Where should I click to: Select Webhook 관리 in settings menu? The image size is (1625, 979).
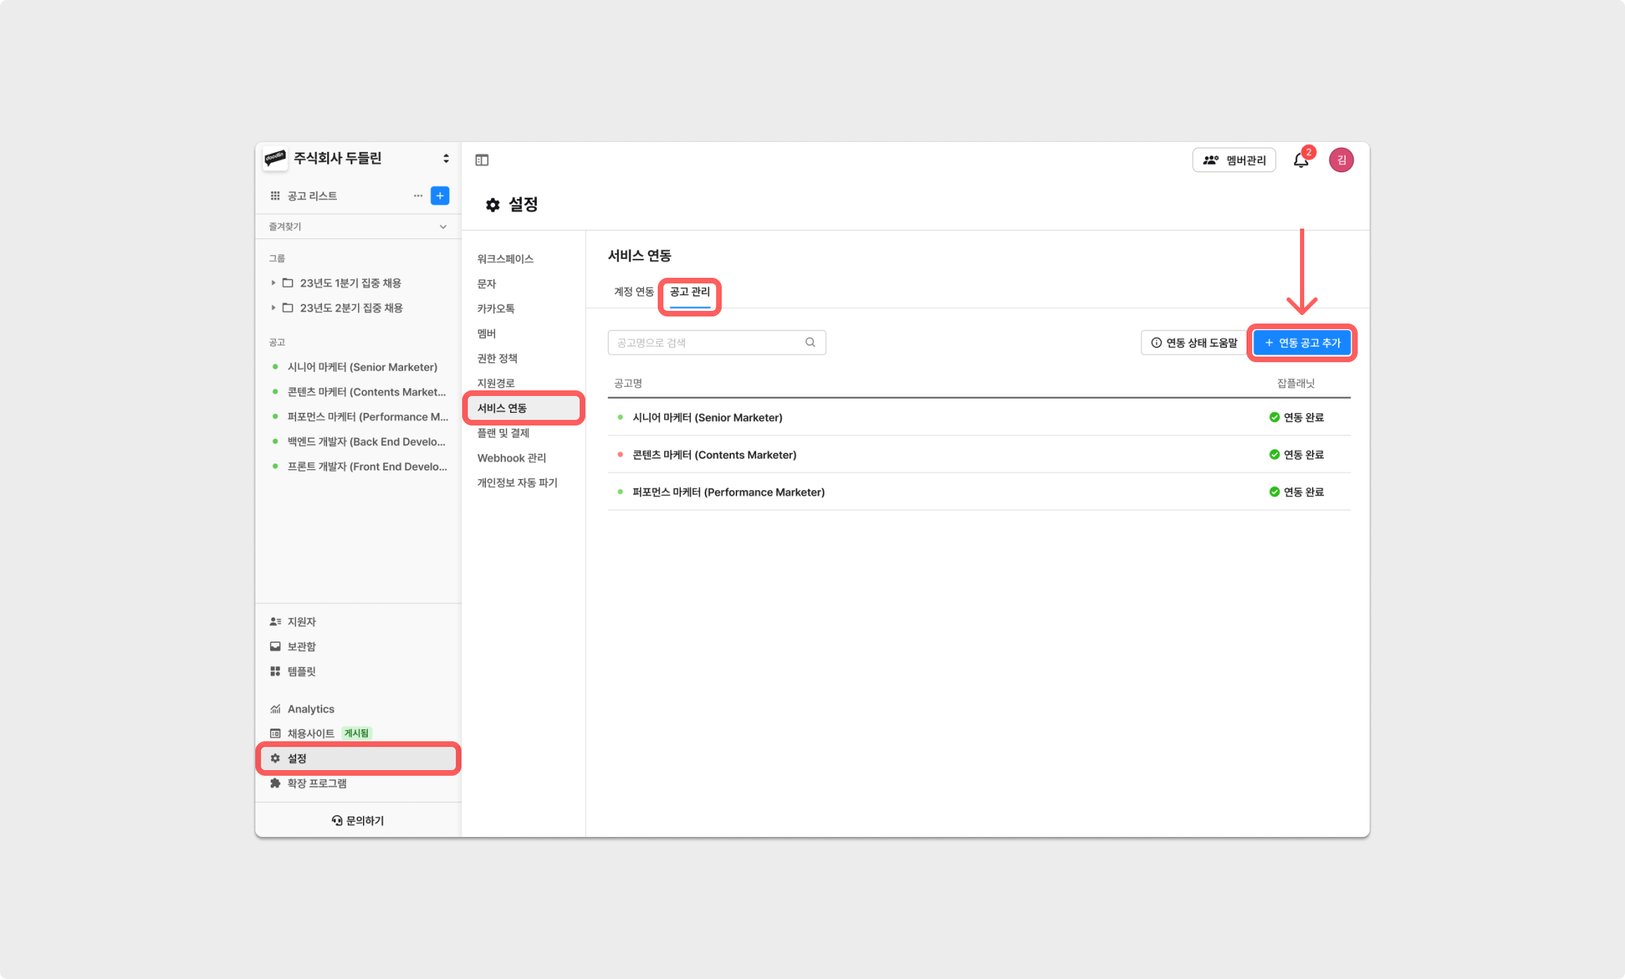pyautogui.click(x=511, y=458)
